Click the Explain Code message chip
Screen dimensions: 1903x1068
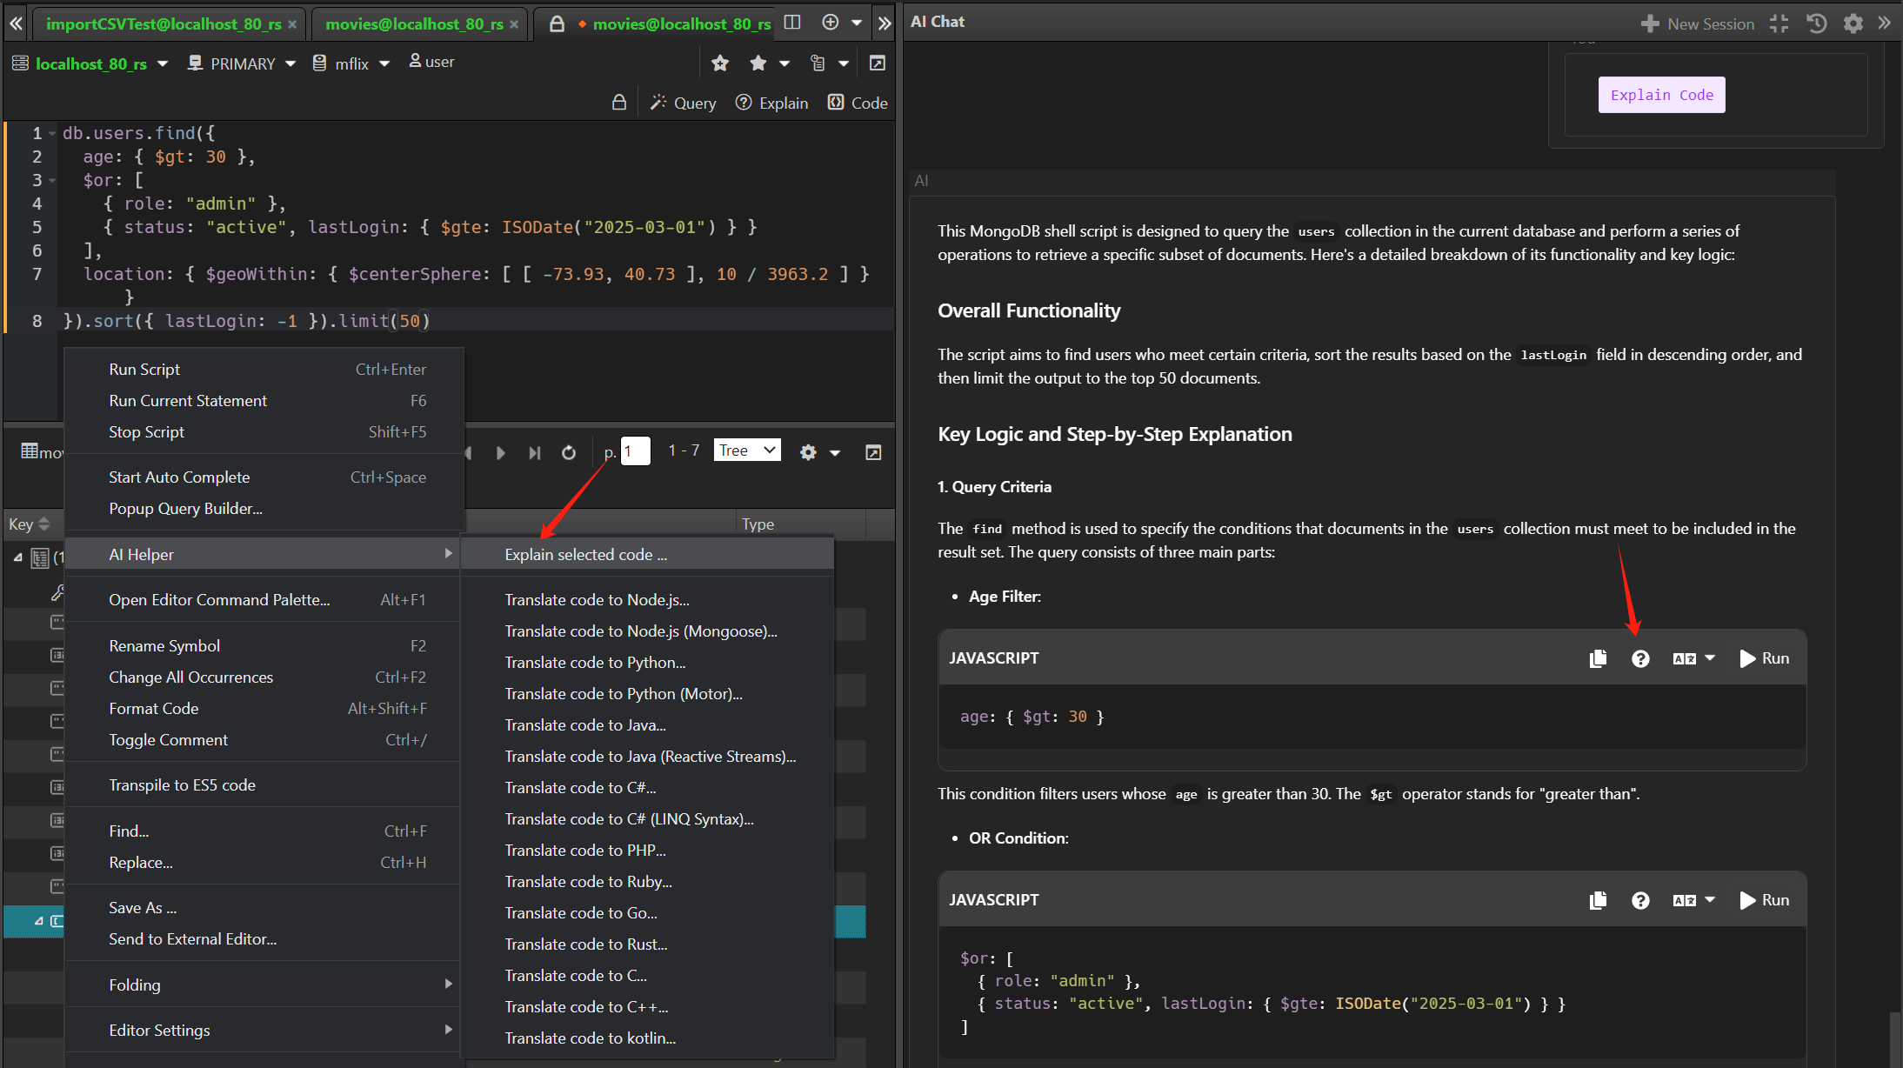tap(1661, 95)
